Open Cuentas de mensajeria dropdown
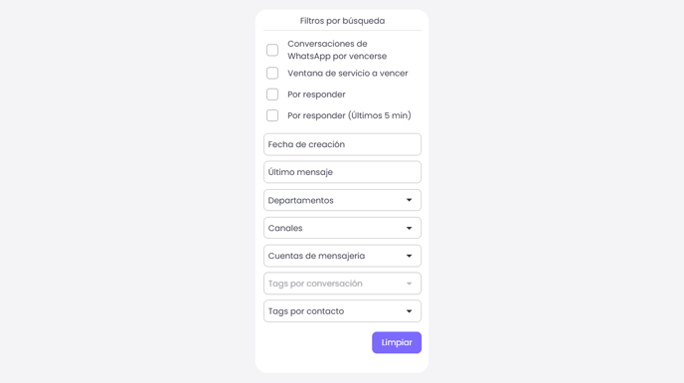 pyautogui.click(x=342, y=256)
